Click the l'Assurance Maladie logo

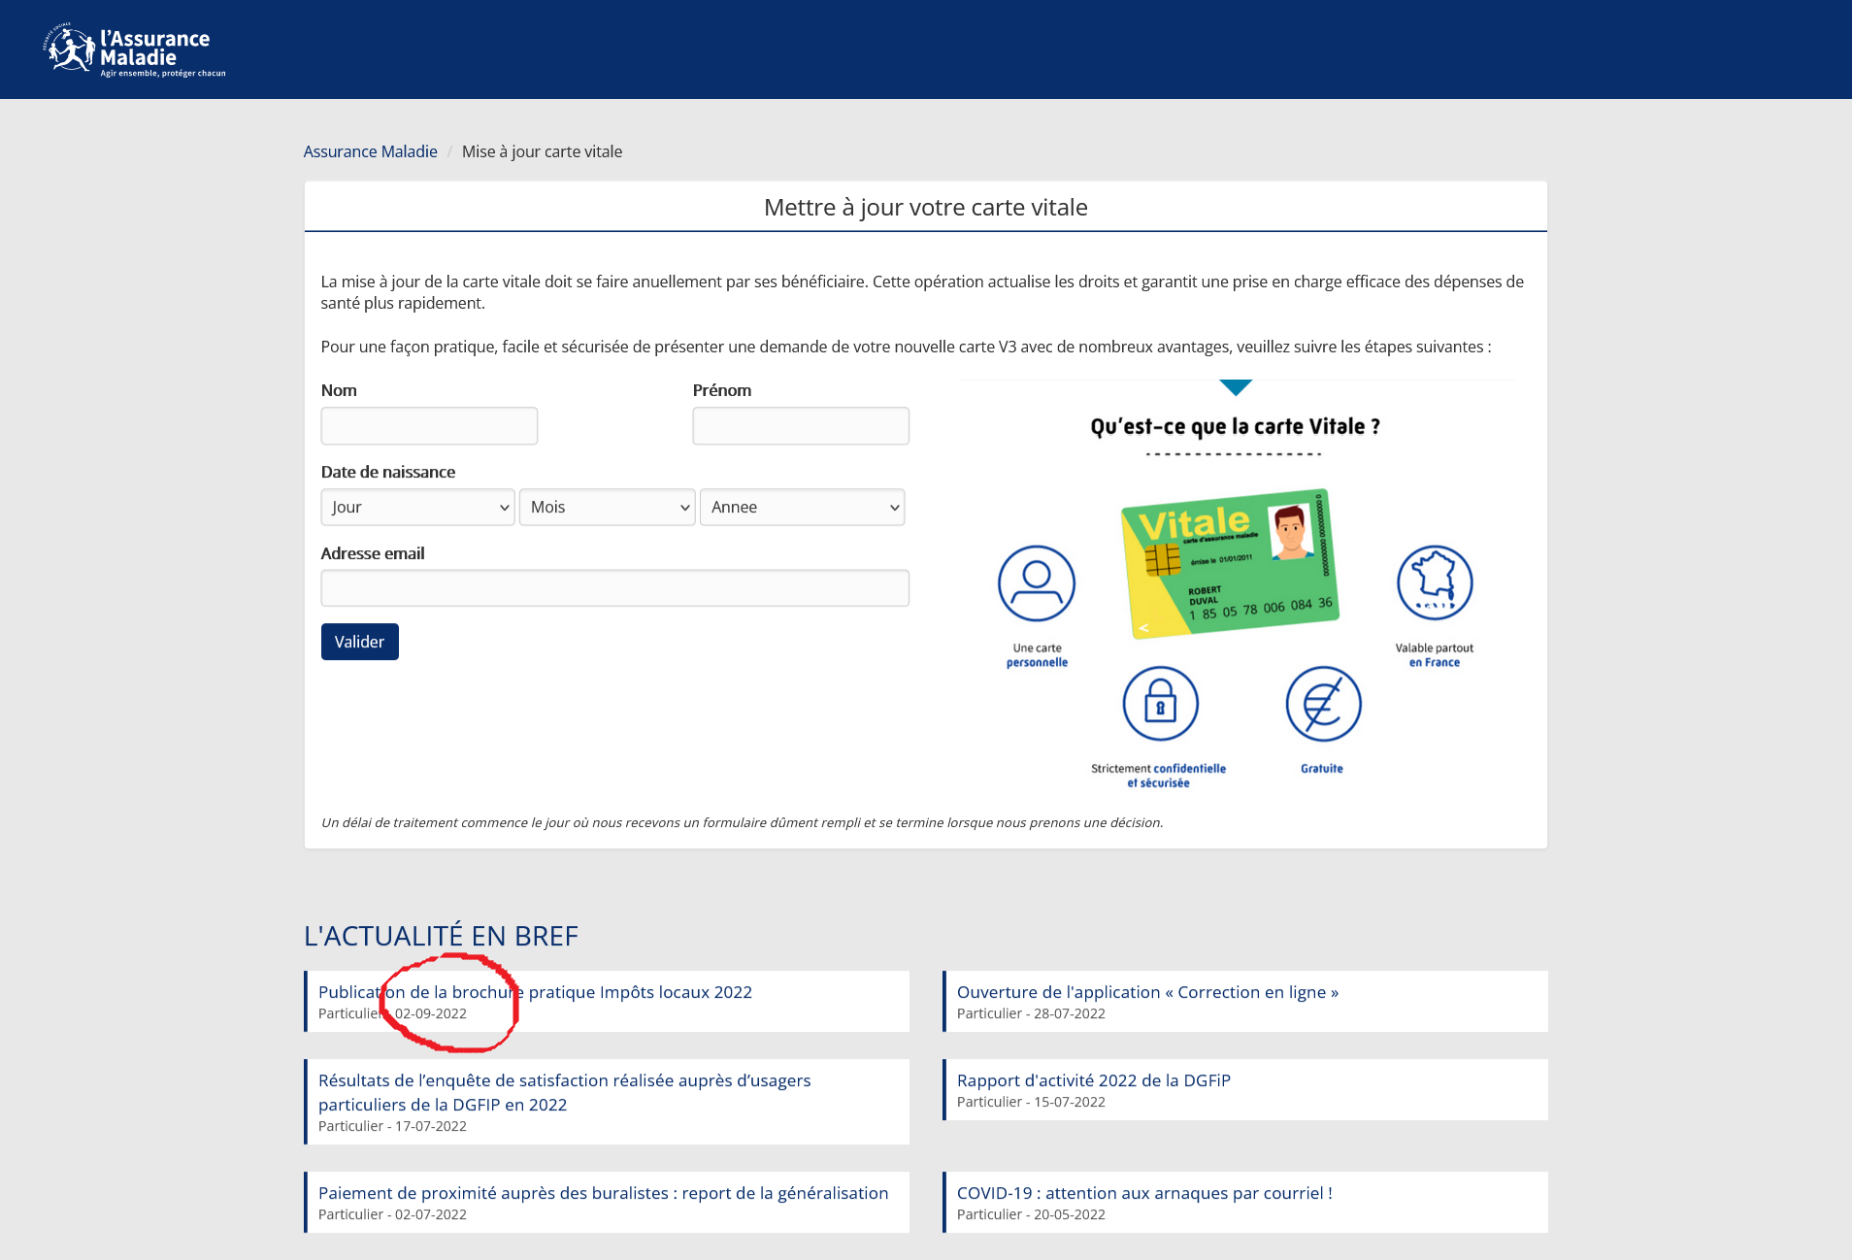tap(134, 50)
